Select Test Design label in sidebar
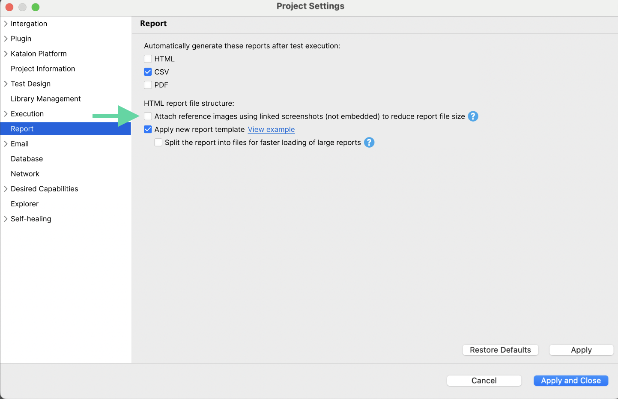This screenshot has width=618, height=399. [31, 83]
